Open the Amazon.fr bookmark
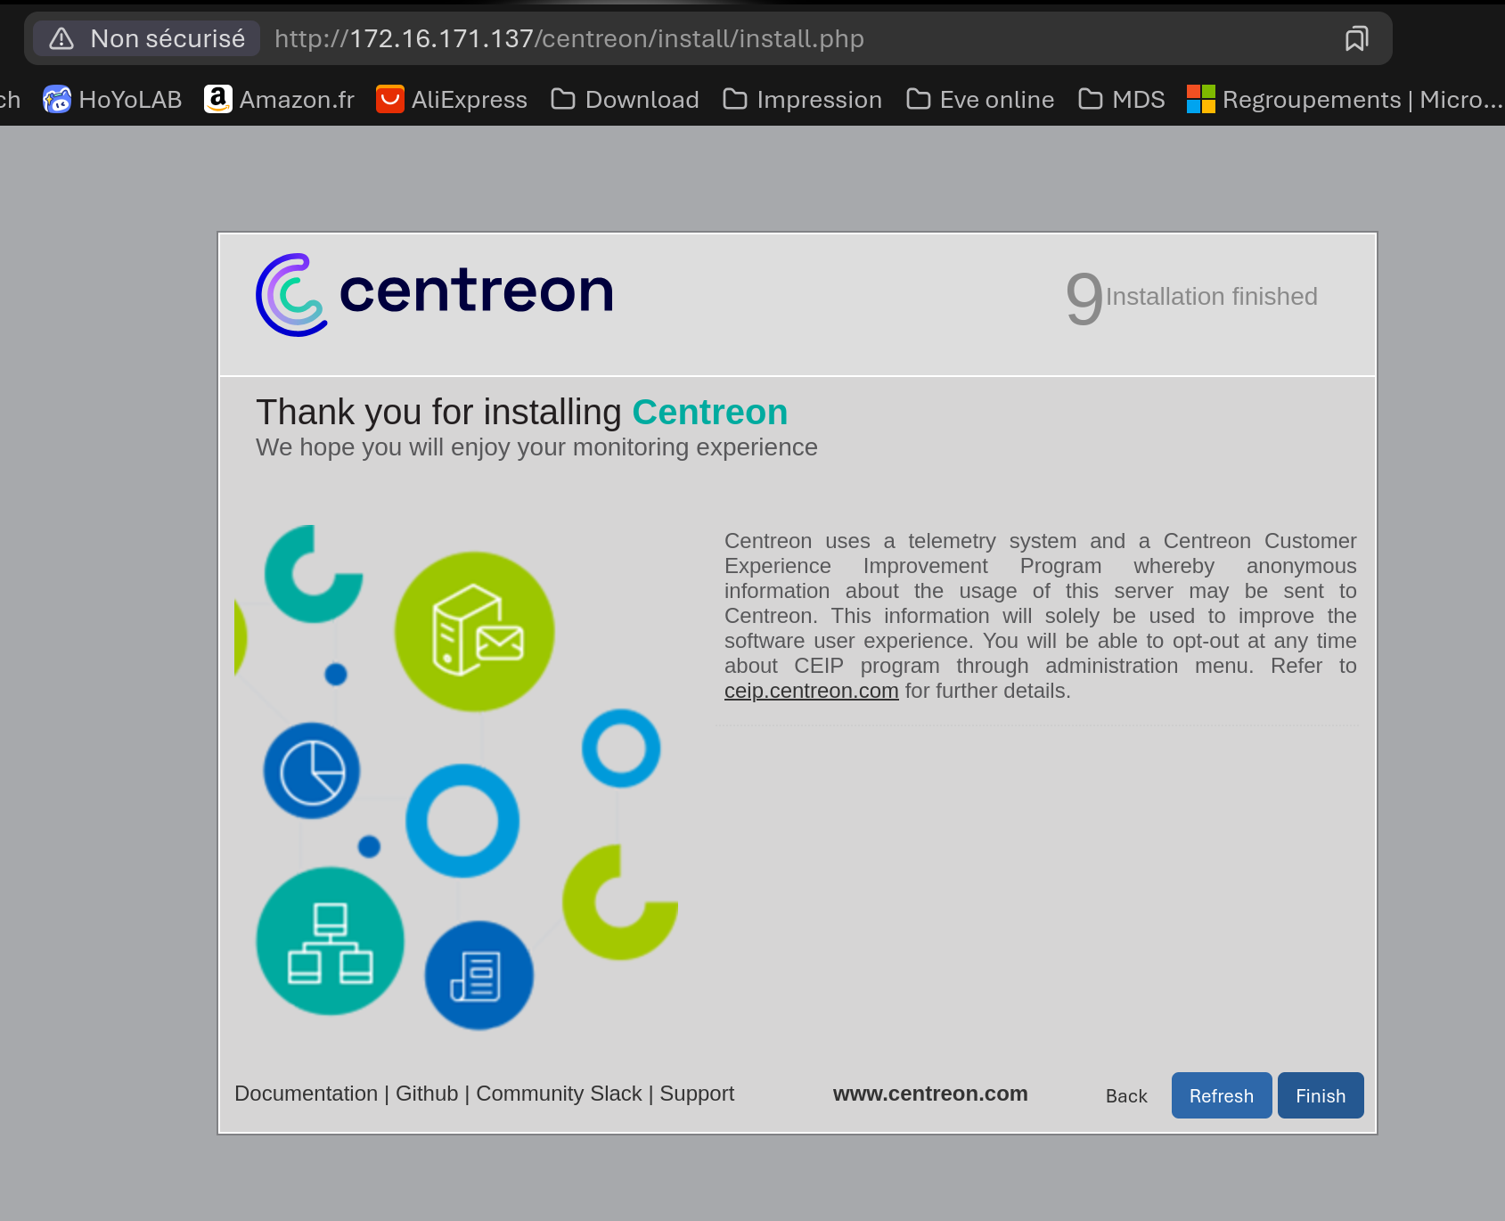Screen dimensions: 1505x1221 [279, 99]
